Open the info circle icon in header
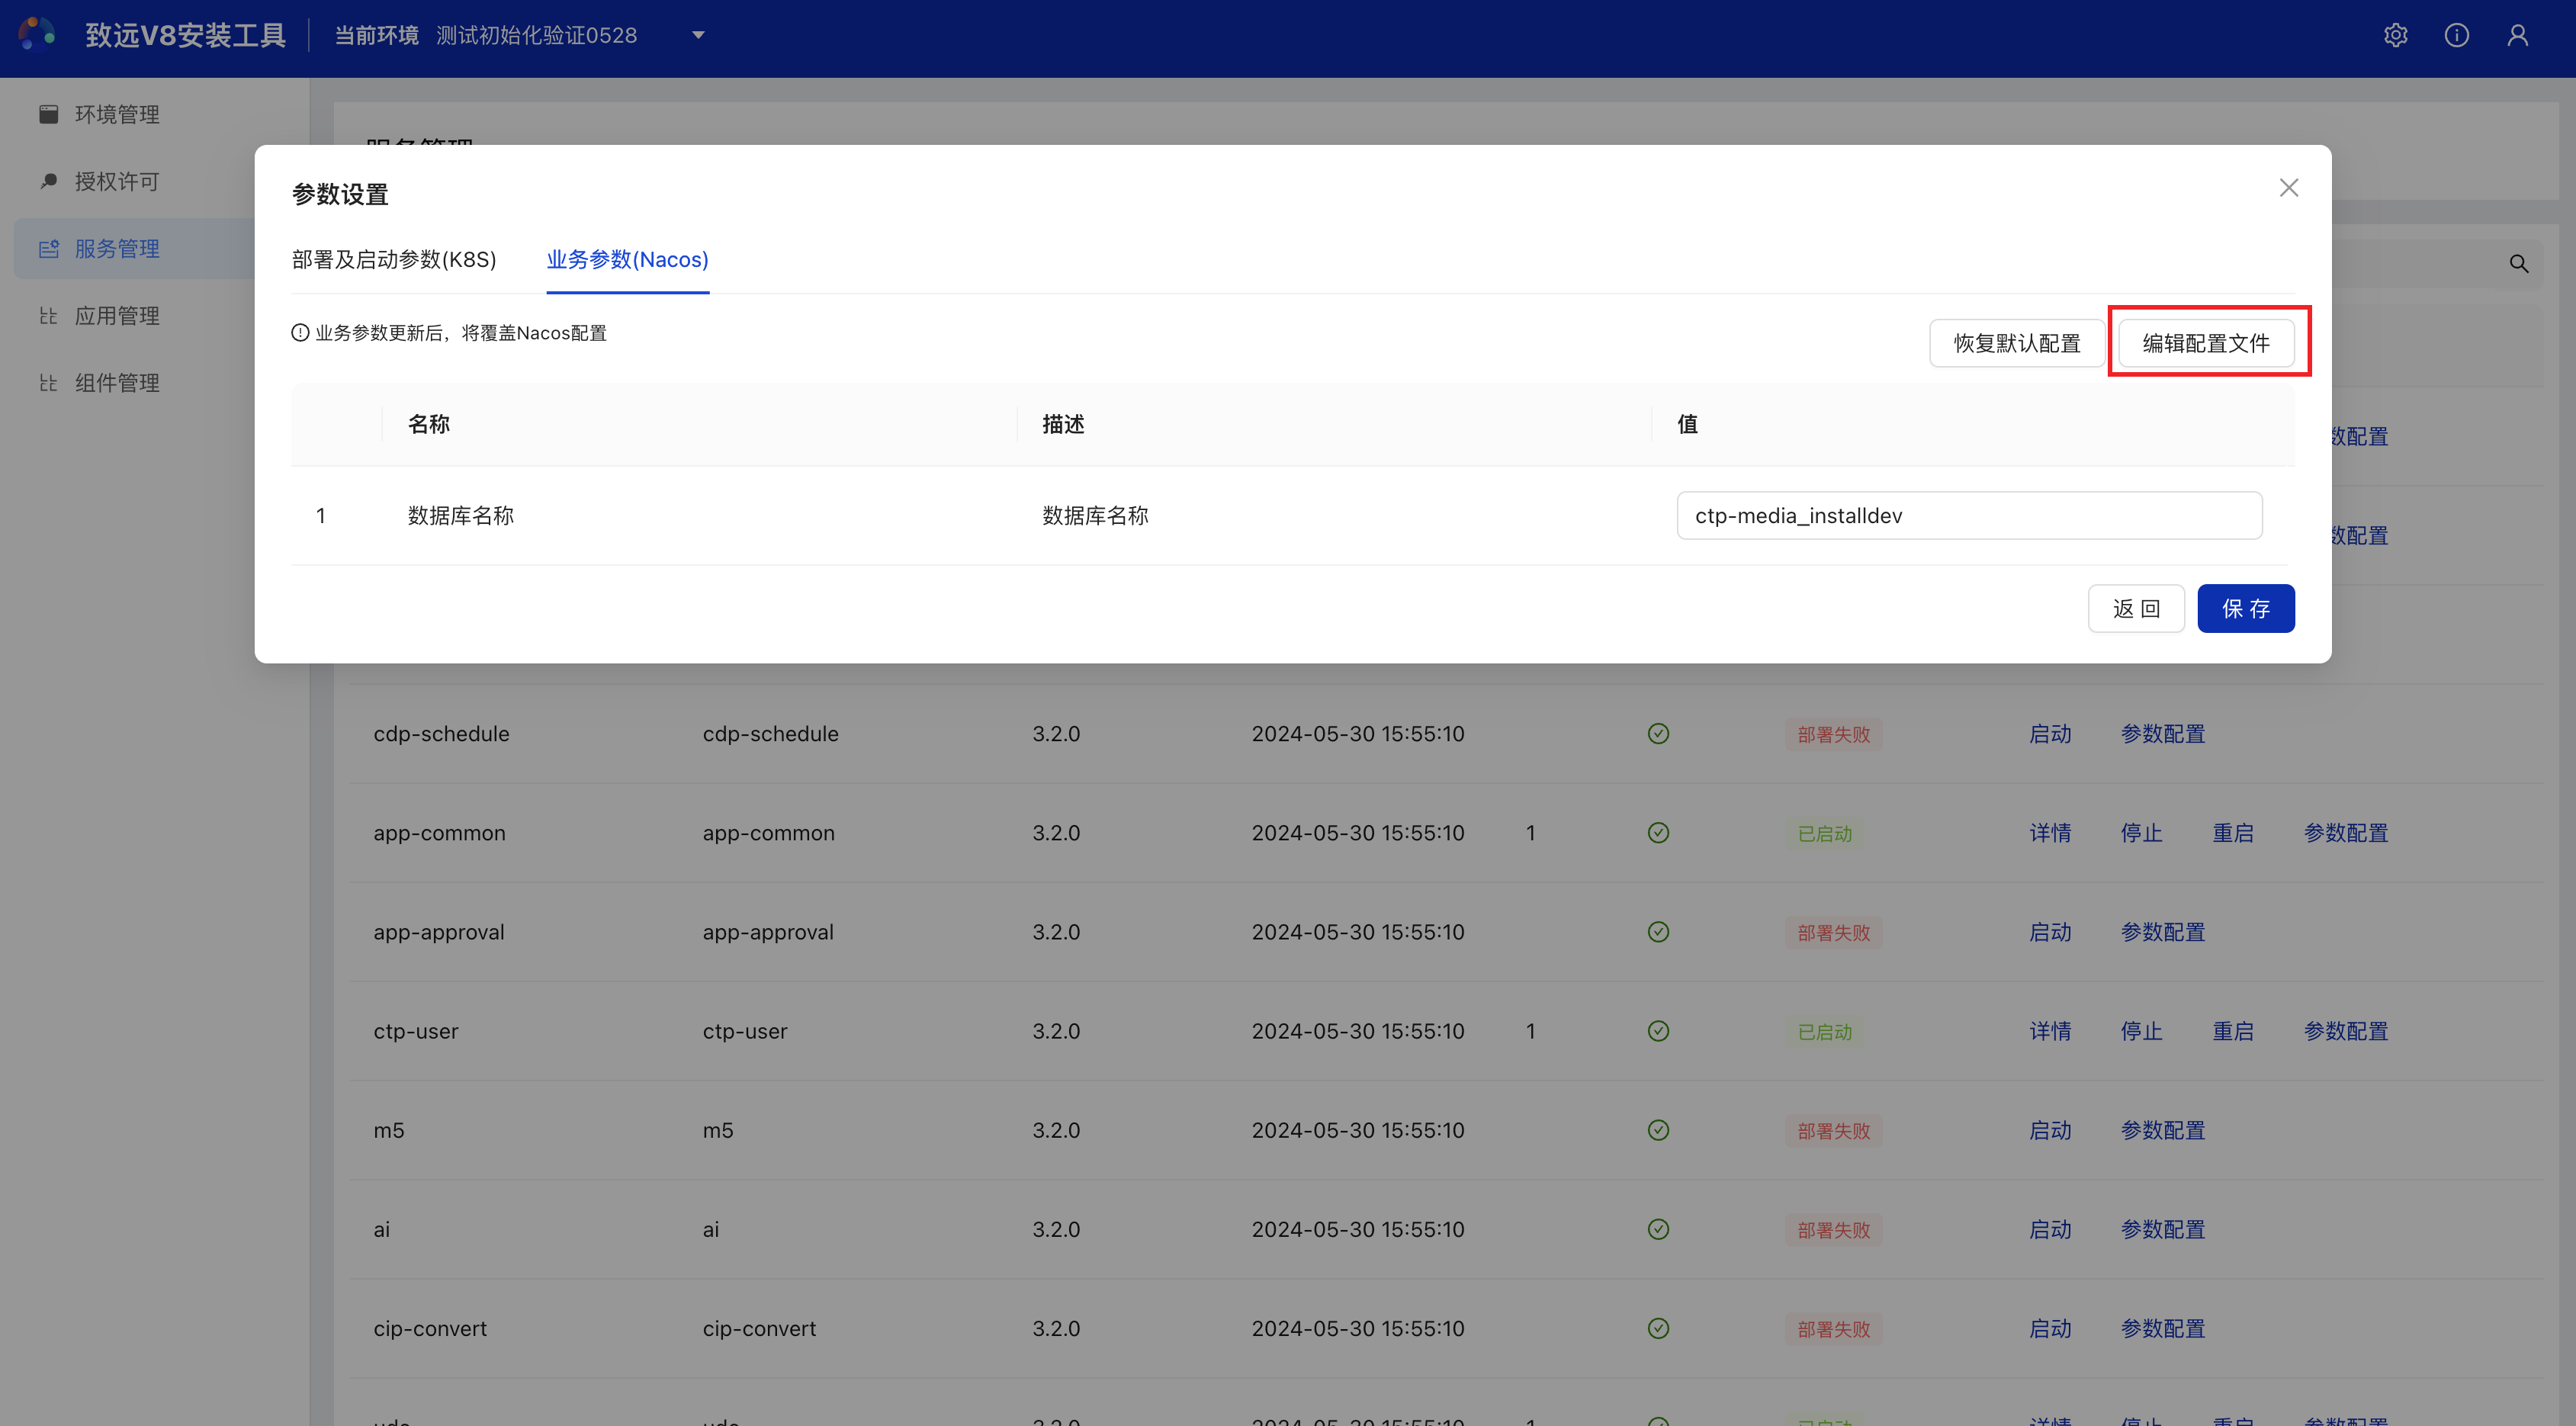The width and height of the screenshot is (2576, 1426). pyautogui.click(x=2456, y=36)
